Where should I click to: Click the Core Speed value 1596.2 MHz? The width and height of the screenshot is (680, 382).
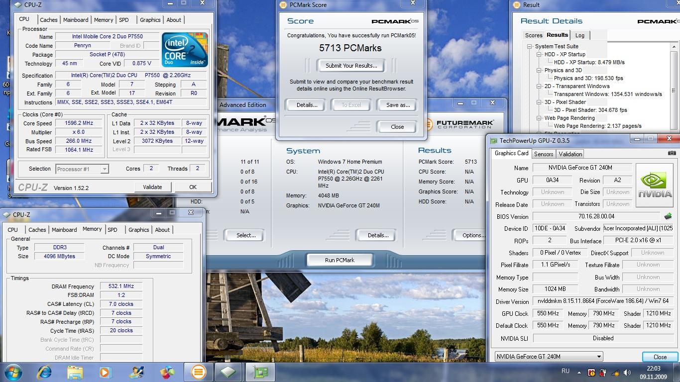coord(79,123)
